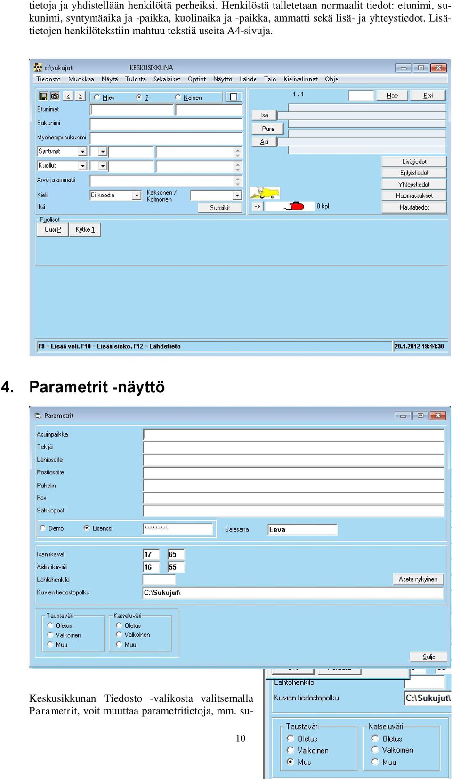Open the Sekalaiset menu
This screenshot has width=452, height=779.
(x=167, y=79)
